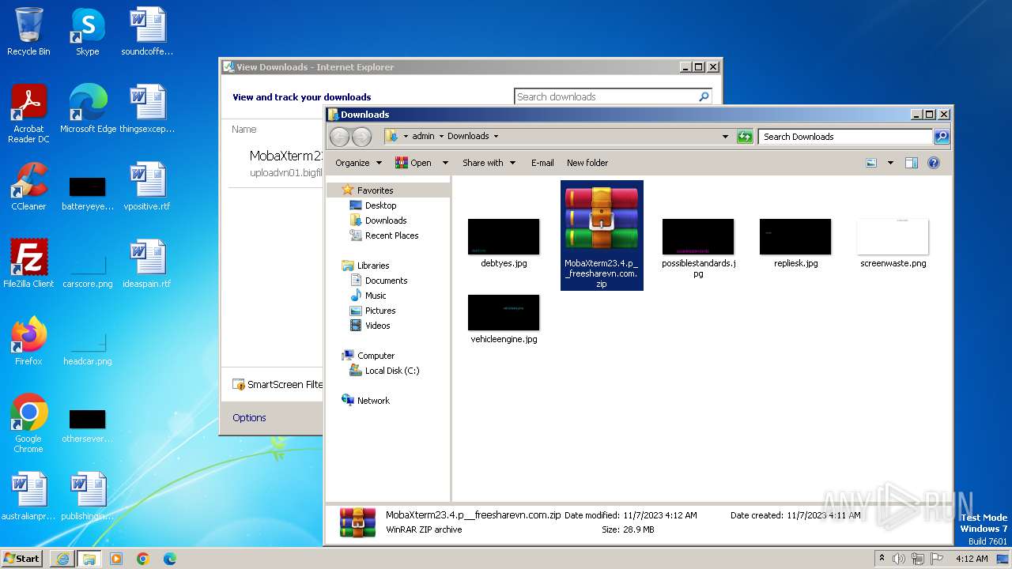Screen dimensions: 1012x569
Task: Select the ideaspain.rtf desktop file
Action: (x=147, y=263)
